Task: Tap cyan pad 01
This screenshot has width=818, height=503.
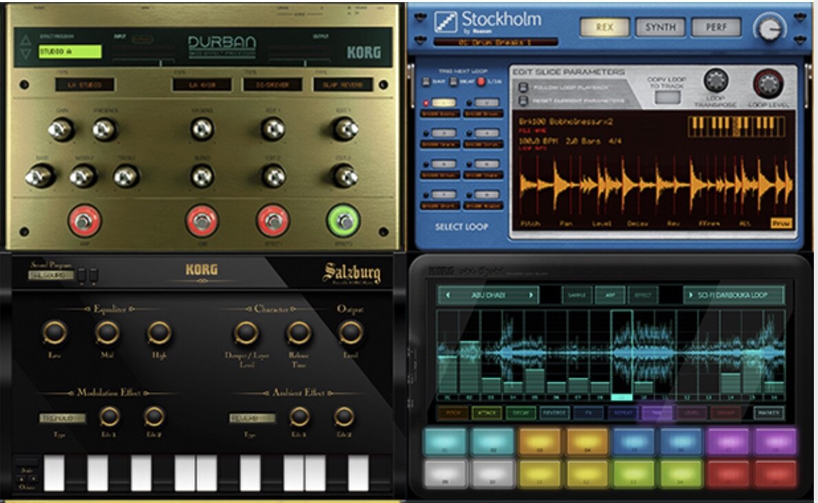Action: coord(445,442)
